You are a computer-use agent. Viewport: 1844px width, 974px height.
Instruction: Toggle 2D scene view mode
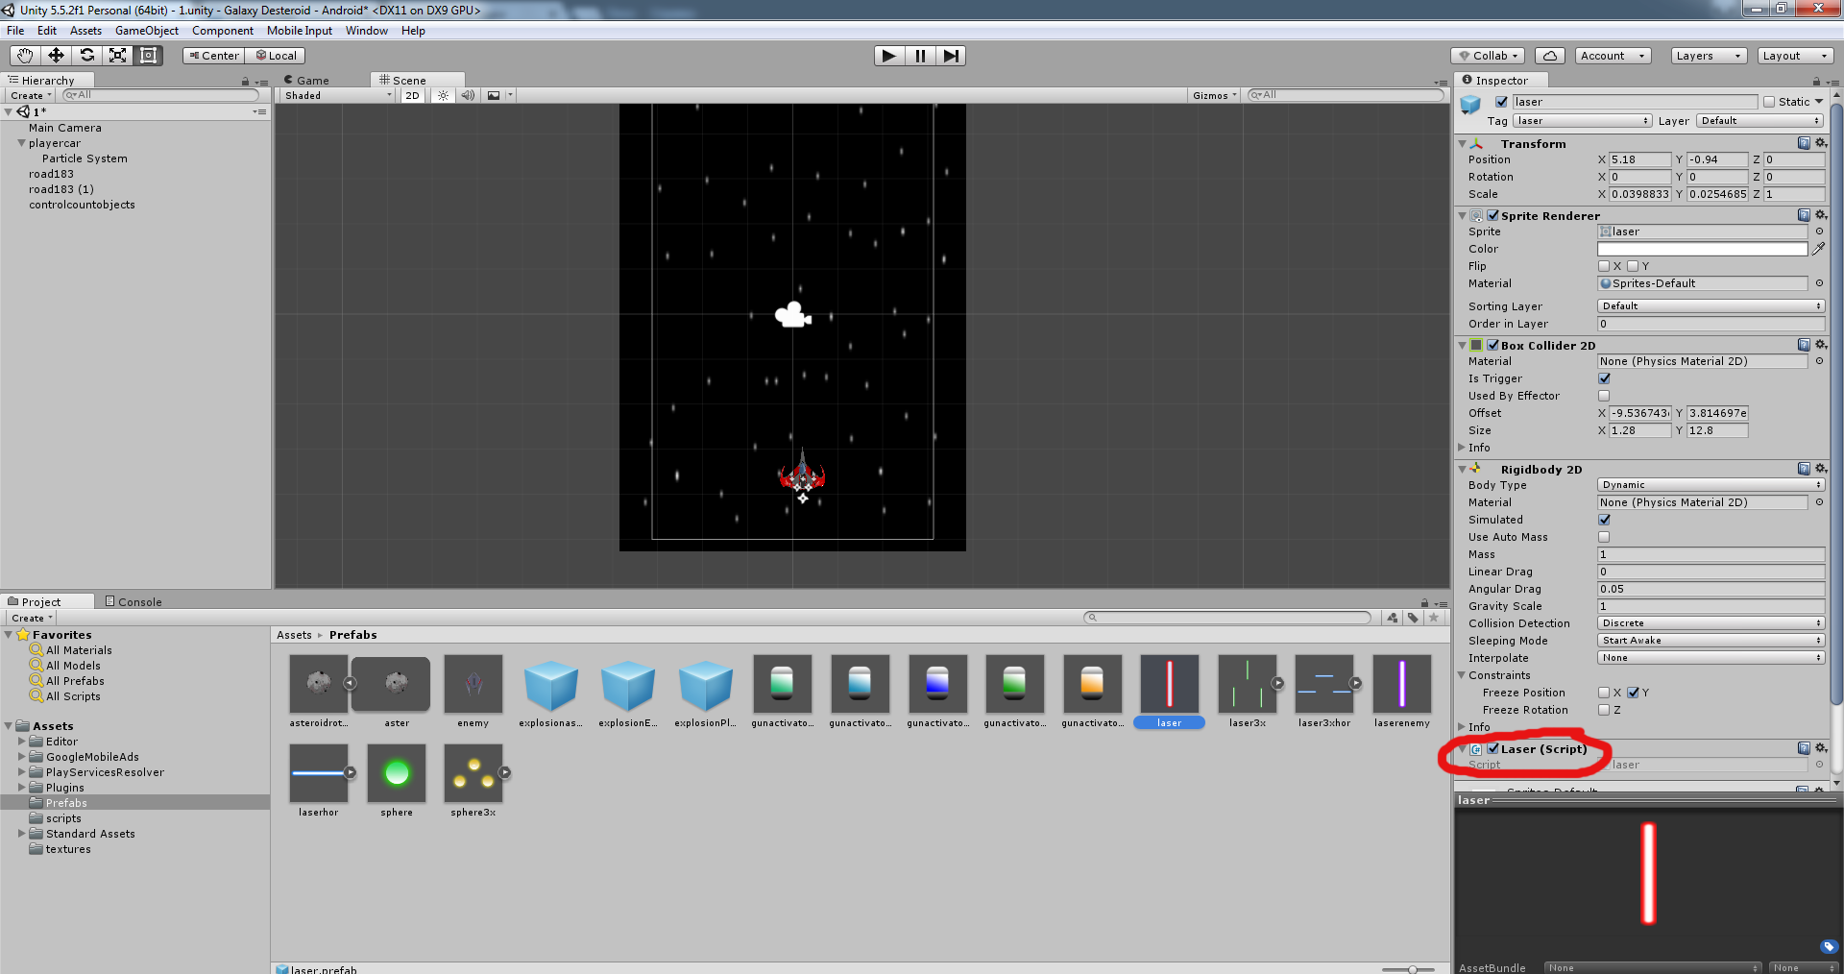pos(413,95)
